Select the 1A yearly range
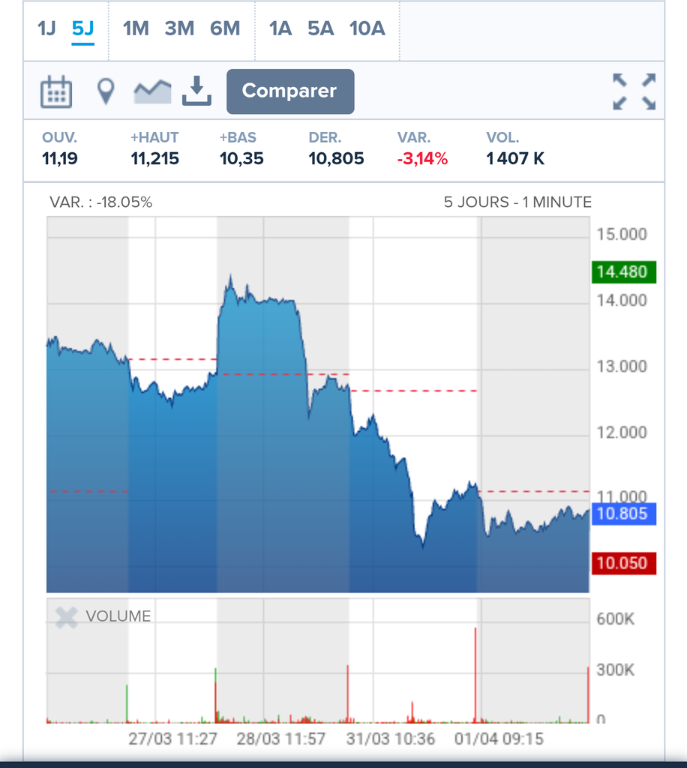This screenshot has height=768, width=687. click(x=280, y=28)
